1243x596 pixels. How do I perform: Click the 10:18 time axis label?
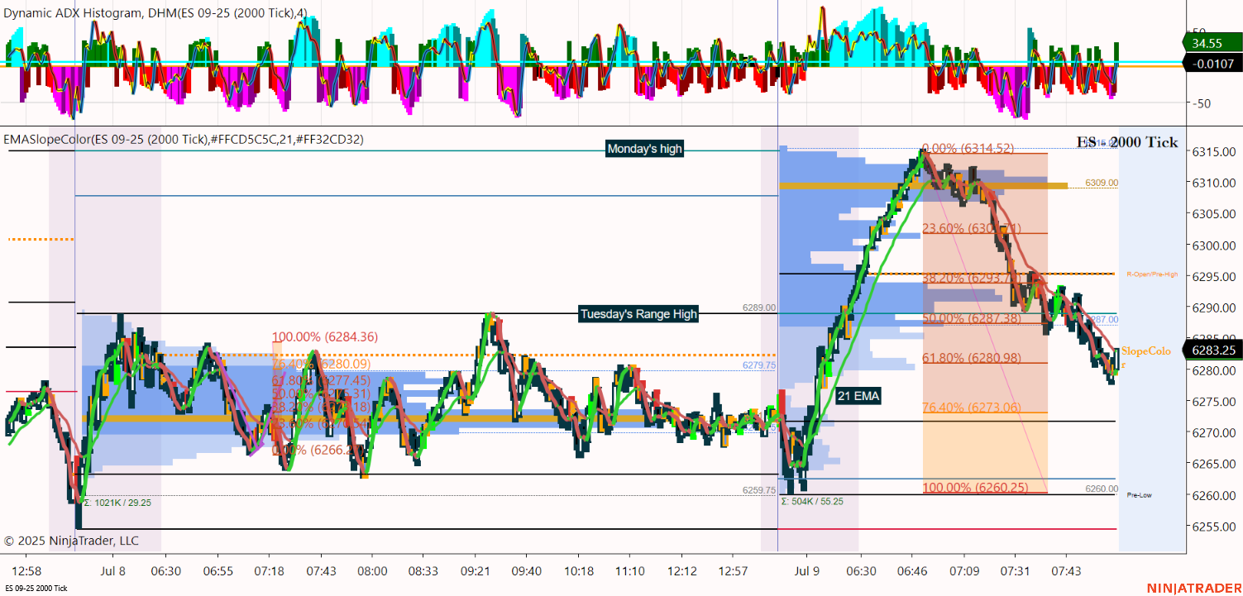pos(579,571)
